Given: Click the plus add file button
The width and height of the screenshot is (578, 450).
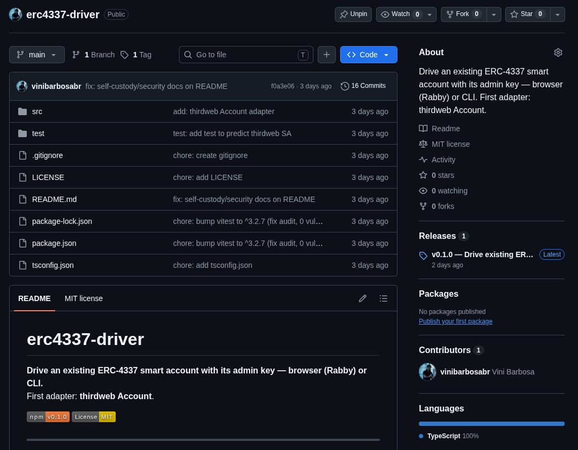Looking at the screenshot, I should pos(327,55).
